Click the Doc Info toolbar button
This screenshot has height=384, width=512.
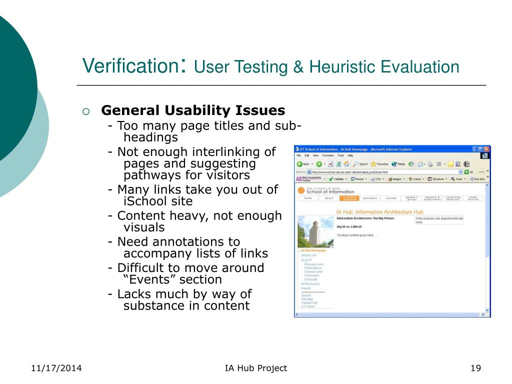point(477,179)
